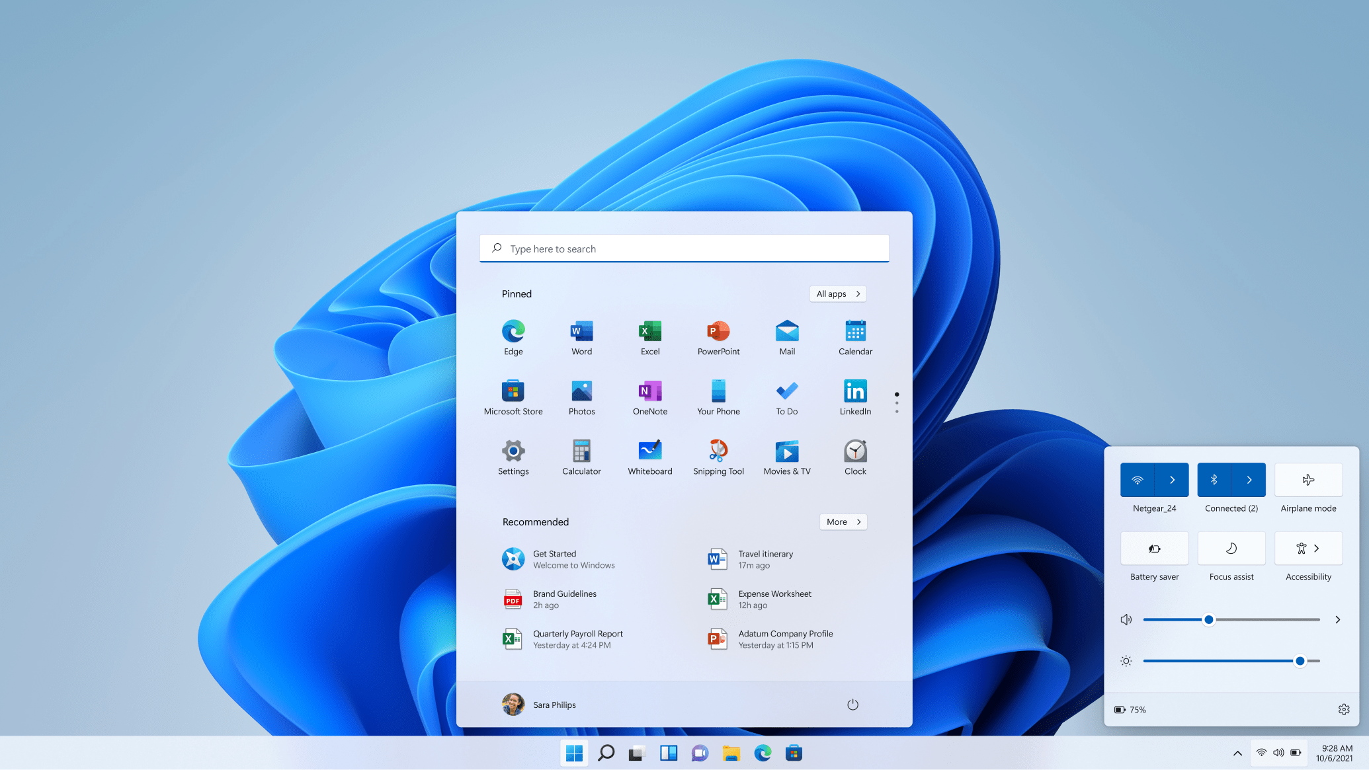Viewport: 1369px width, 770px height.
Task: Launch Word from the Start menu
Action: coord(581,336)
